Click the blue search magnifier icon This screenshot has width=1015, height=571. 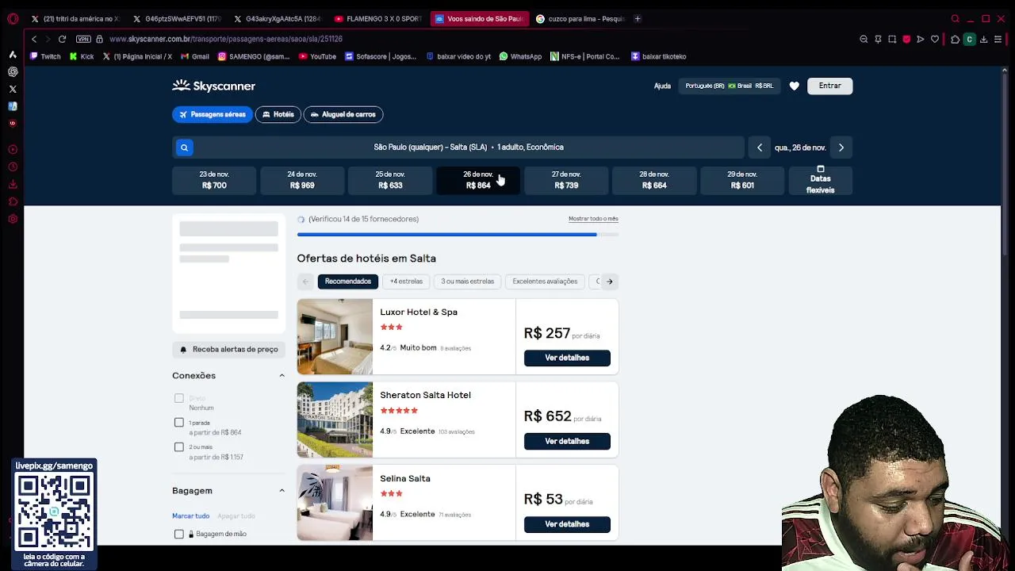pyautogui.click(x=184, y=148)
